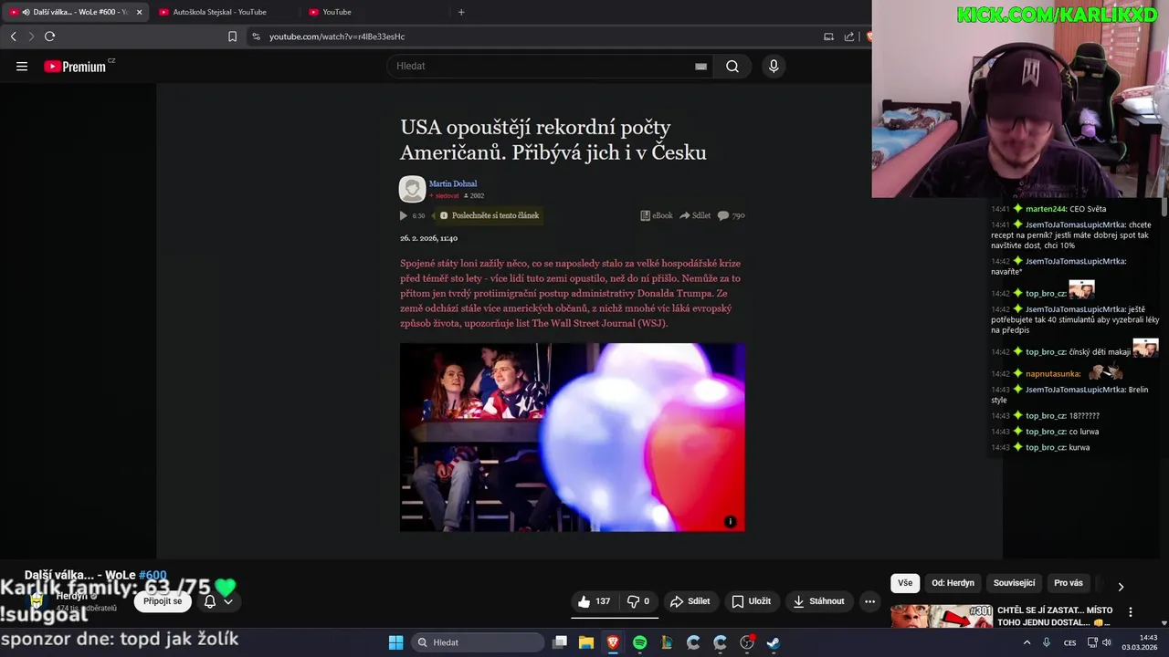Click the taskbar Hledat search box
This screenshot has width=1169, height=657.
click(x=478, y=642)
